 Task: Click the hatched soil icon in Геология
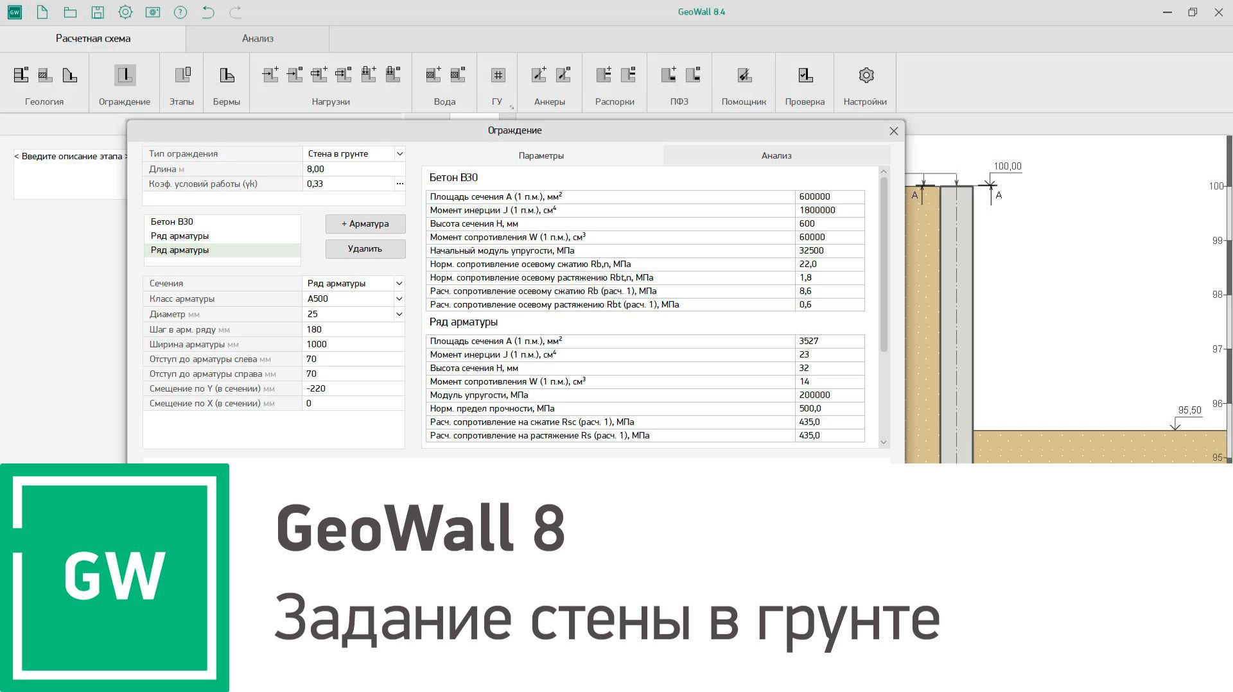[45, 75]
